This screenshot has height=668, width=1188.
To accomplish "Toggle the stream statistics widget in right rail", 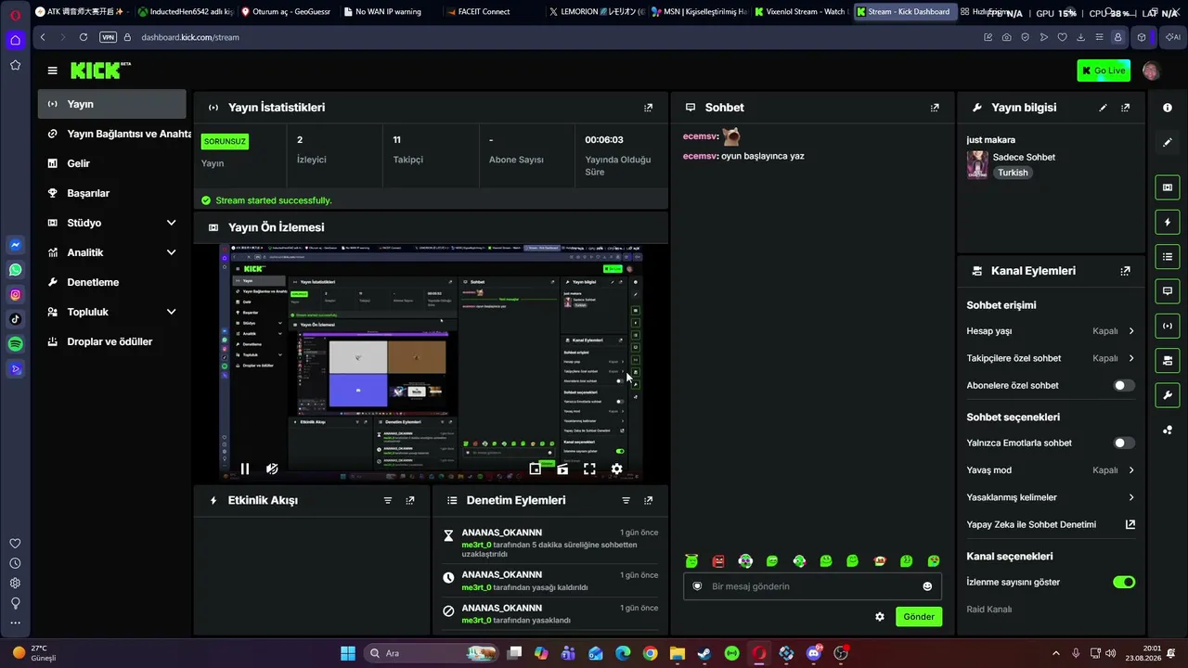I will pos(1168,326).
